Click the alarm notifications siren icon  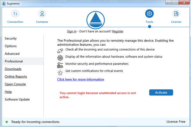point(60,72)
